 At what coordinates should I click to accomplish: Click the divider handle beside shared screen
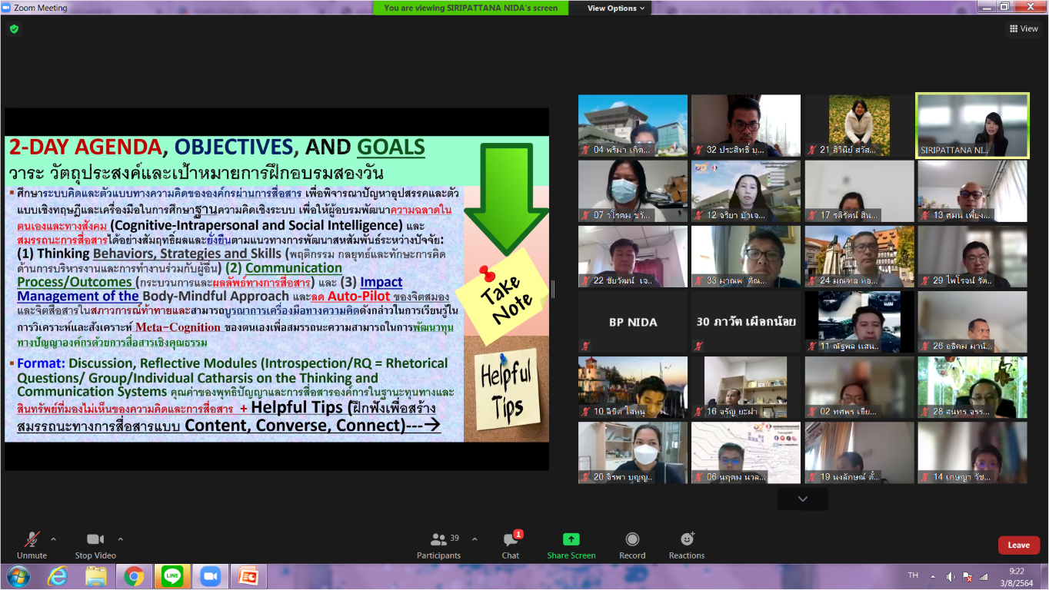click(x=552, y=289)
